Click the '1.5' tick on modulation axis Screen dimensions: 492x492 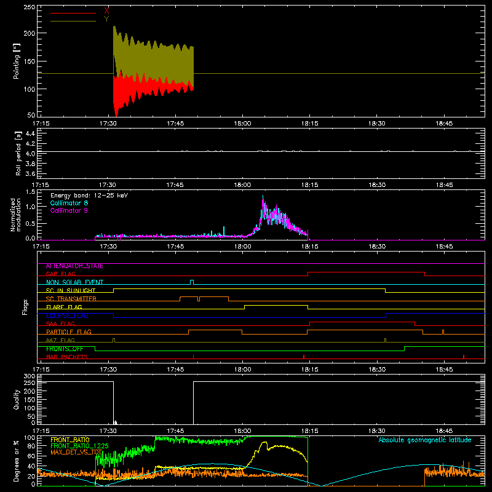coord(30,192)
